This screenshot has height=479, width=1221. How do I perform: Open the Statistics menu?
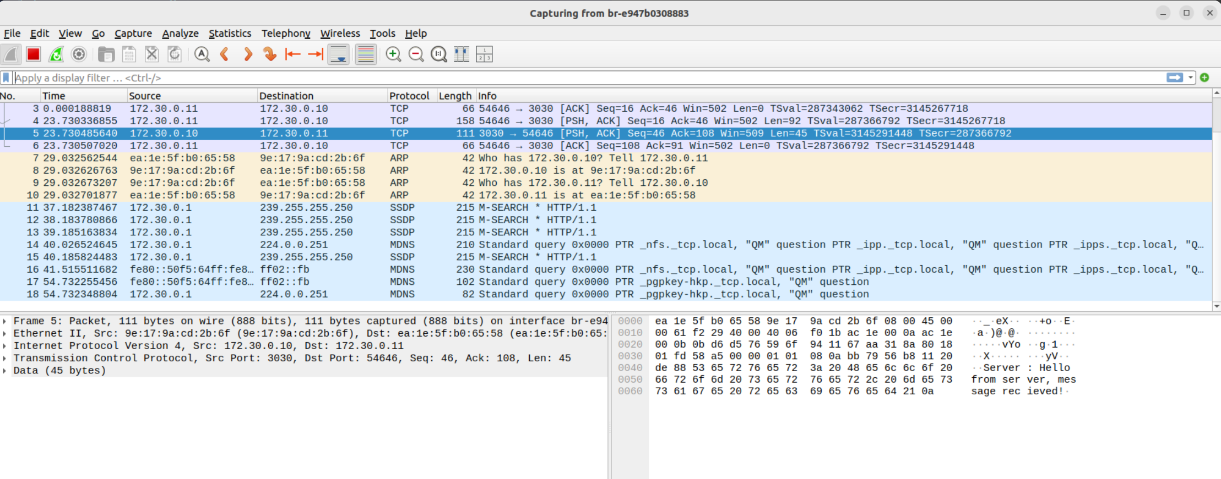(x=230, y=34)
